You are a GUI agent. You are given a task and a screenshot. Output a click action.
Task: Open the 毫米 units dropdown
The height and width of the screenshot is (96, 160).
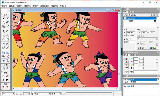pos(60,94)
